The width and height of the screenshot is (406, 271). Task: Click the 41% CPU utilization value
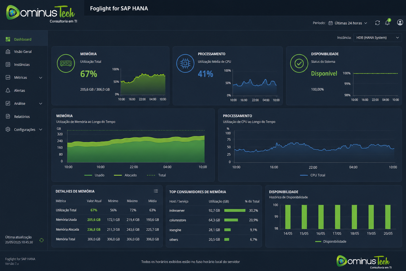point(206,74)
